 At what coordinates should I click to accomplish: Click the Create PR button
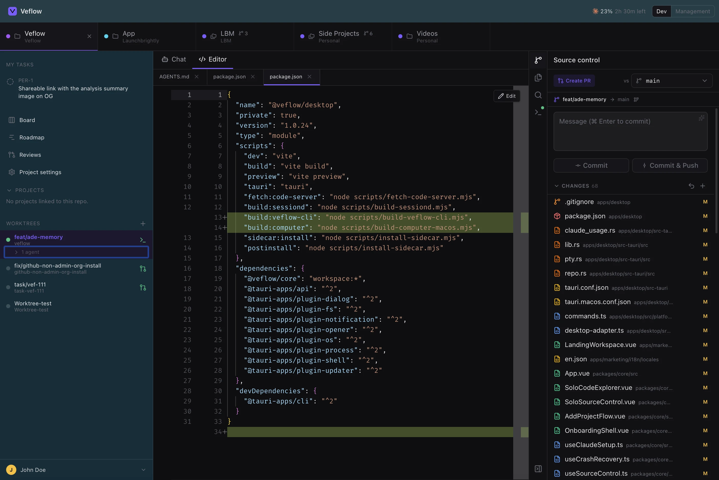pyautogui.click(x=574, y=81)
